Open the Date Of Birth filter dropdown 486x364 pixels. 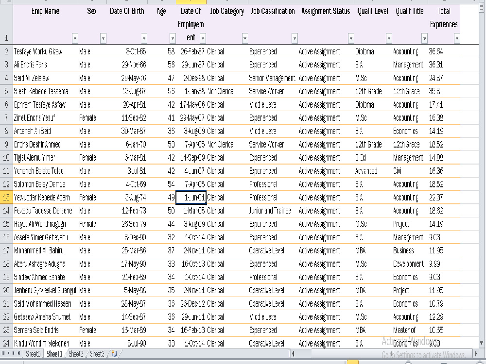point(144,38)
